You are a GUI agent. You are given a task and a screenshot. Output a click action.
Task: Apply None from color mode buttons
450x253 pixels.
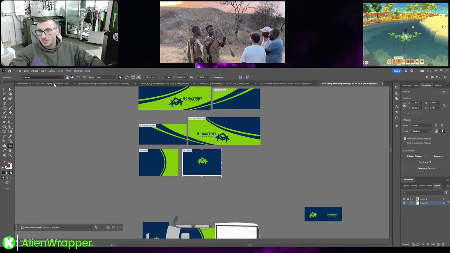point(11,173)
